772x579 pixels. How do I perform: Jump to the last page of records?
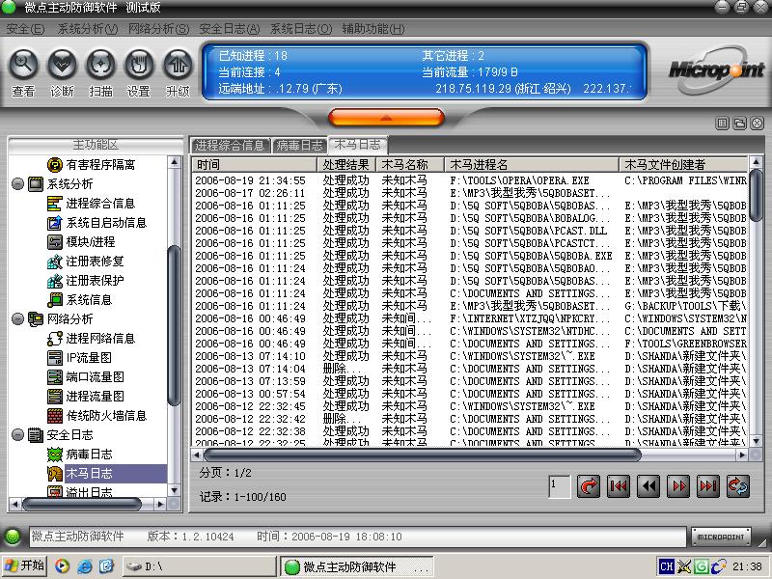pos(708,486)
